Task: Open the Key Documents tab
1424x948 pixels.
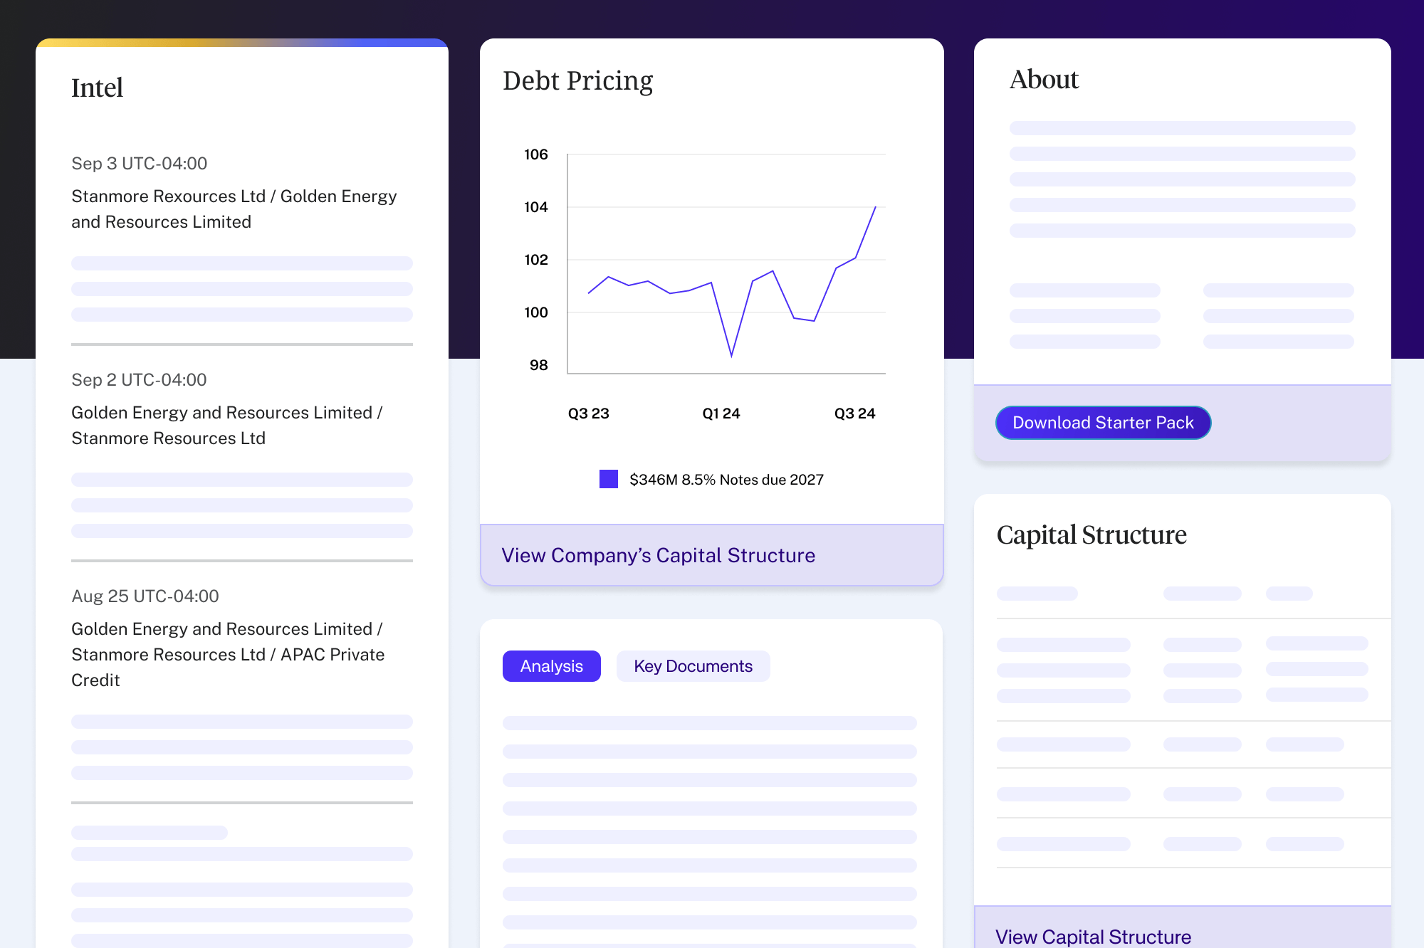Action: (x=693, y=666)
